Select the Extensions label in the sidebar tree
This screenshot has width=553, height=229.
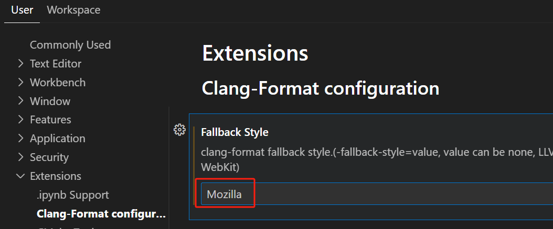56,176
